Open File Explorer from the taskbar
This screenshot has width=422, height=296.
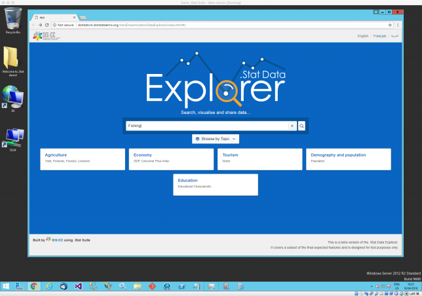coord(138,286)
